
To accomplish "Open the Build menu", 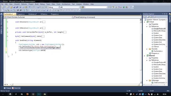I will [x=37, y=4].
